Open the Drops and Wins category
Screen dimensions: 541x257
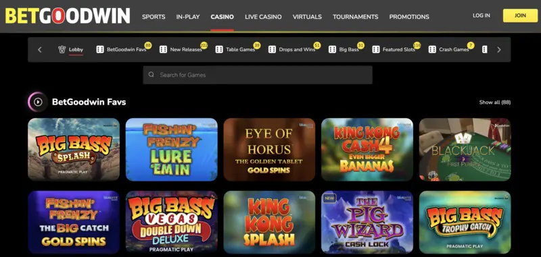tap(297, 49)
